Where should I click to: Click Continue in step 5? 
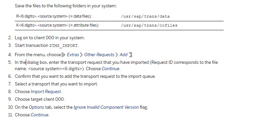pyautogui.click(x=110, y=69)
